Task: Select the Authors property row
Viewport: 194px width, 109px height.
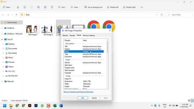Action: click(84, 63)
